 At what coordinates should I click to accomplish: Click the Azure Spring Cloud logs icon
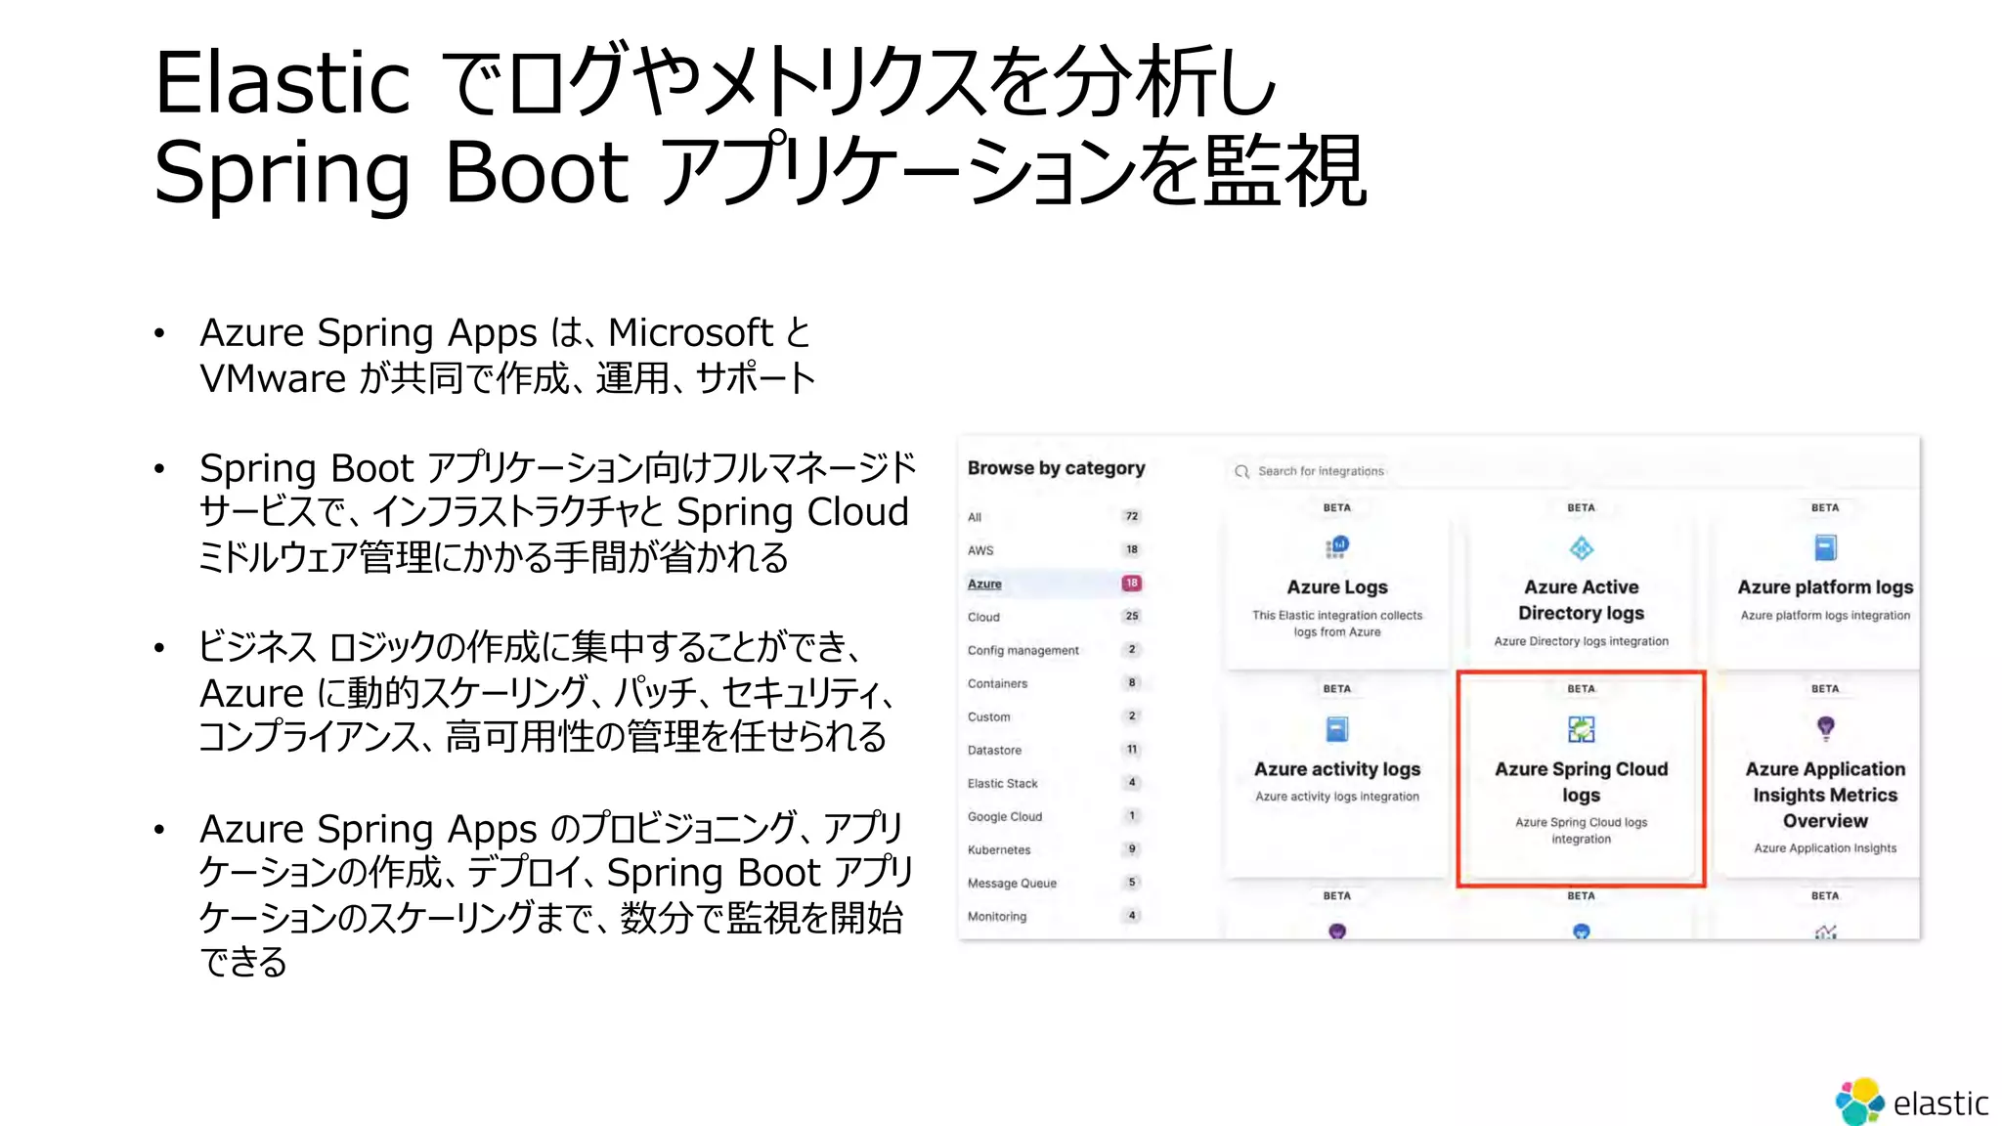tap(1581, 729)
